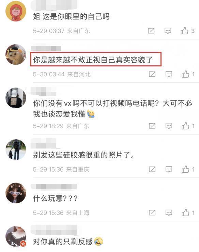This screenshot has width=199, height=252.
Task: Repost the comment '姐 这是你眼里的自己吗'
Action: click(x=151, y=31)
